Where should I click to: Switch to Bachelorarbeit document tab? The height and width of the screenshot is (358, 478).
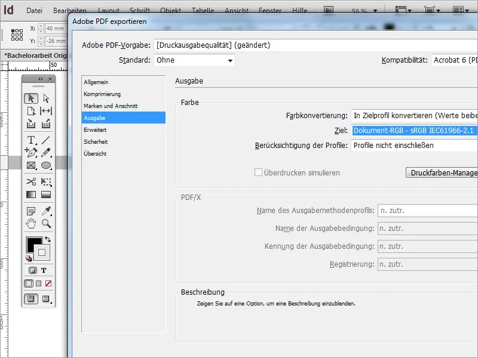(34, 55)
